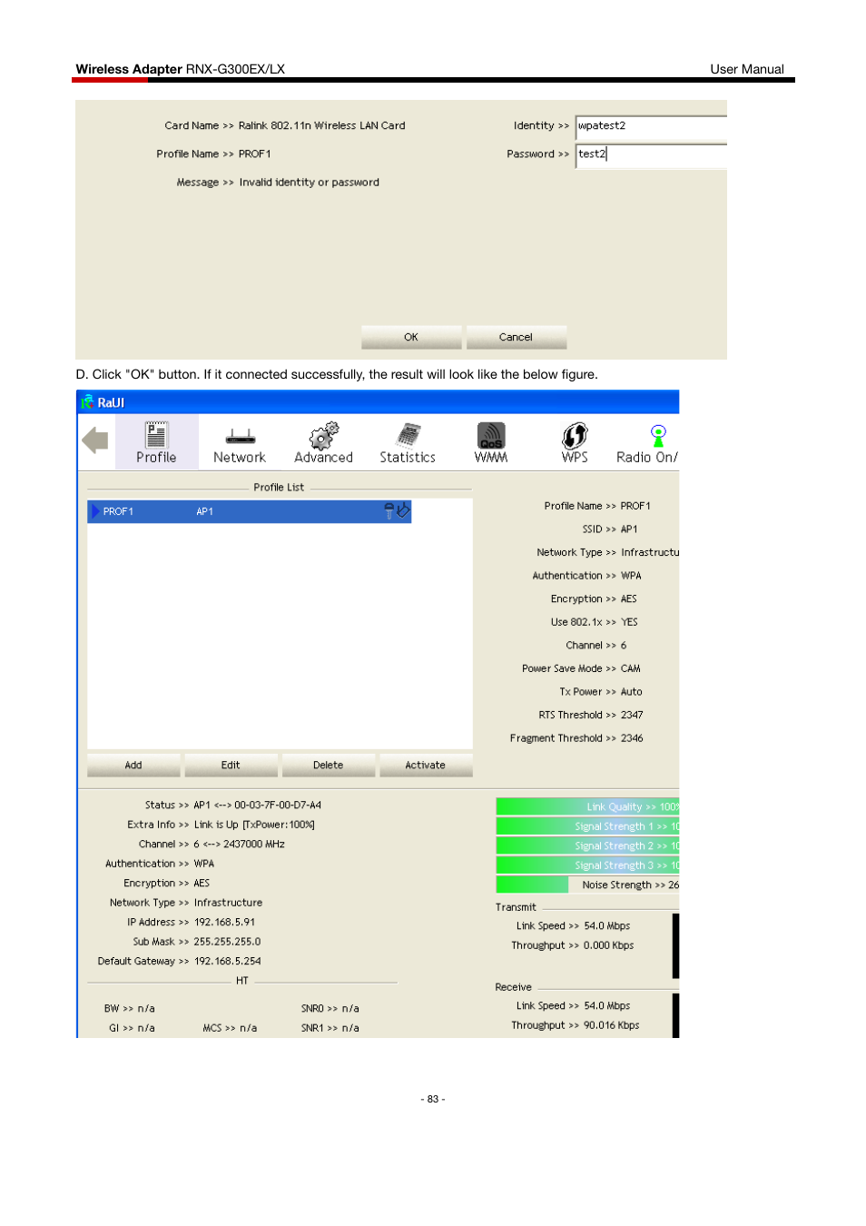This screenshot has height=1226, width=866.
Task: Switch to the Statistics tab
Action: 407,440
